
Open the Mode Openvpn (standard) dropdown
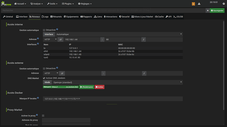117,82
